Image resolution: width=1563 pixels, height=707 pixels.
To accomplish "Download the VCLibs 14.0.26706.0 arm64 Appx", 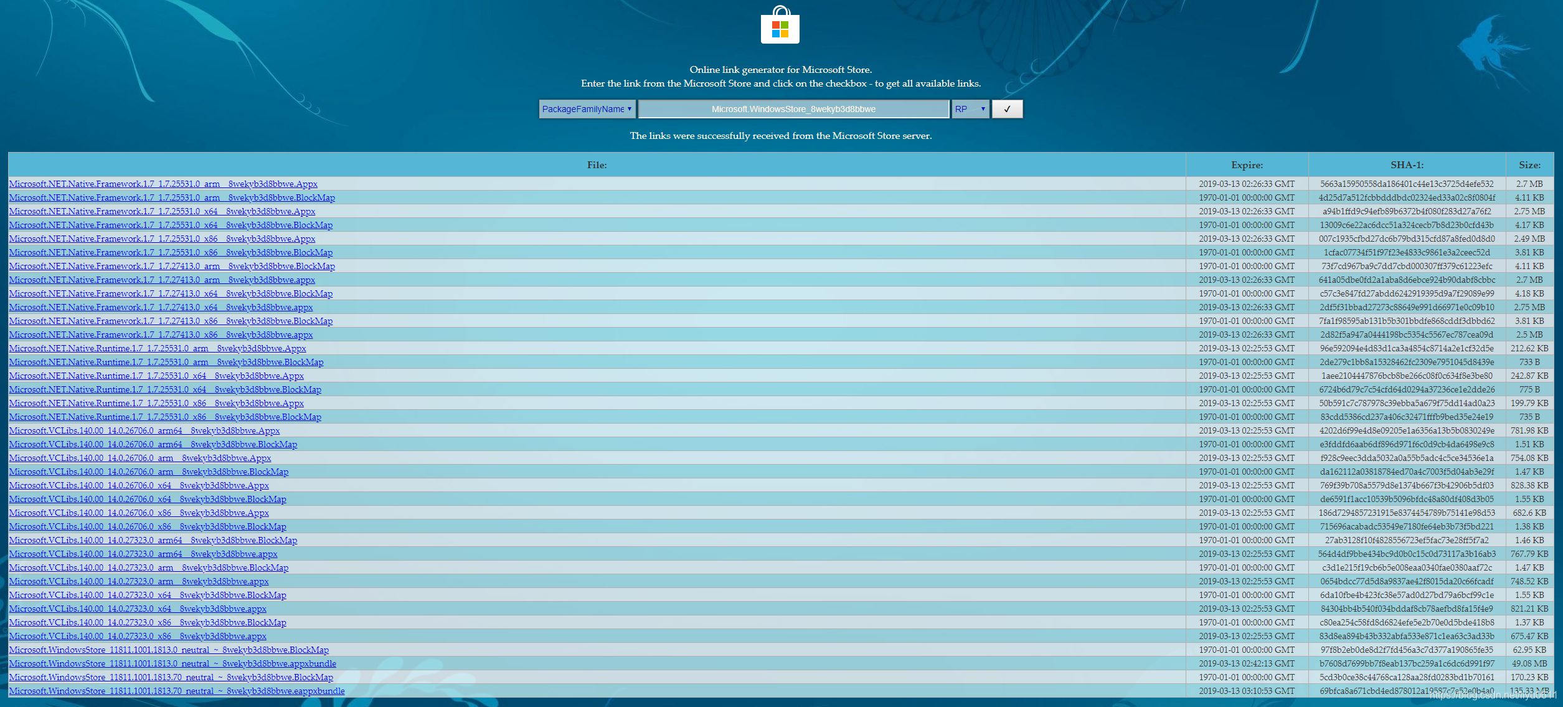I will [x=144, y=430].
